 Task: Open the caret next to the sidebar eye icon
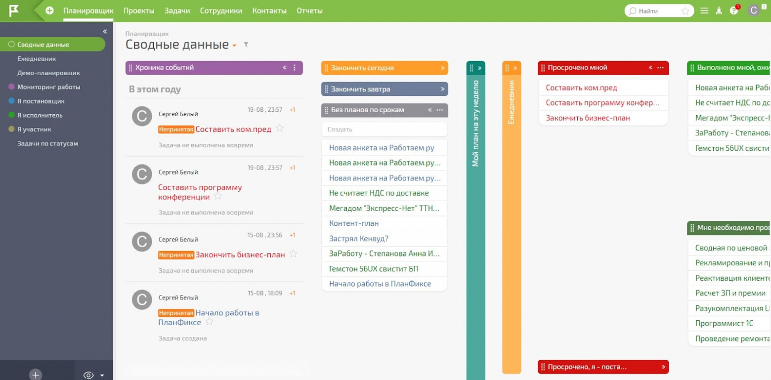point(102,376)
